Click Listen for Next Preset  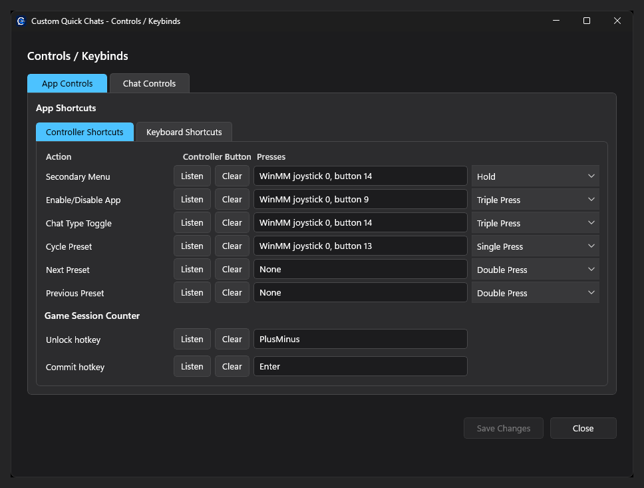pos(192,269)
